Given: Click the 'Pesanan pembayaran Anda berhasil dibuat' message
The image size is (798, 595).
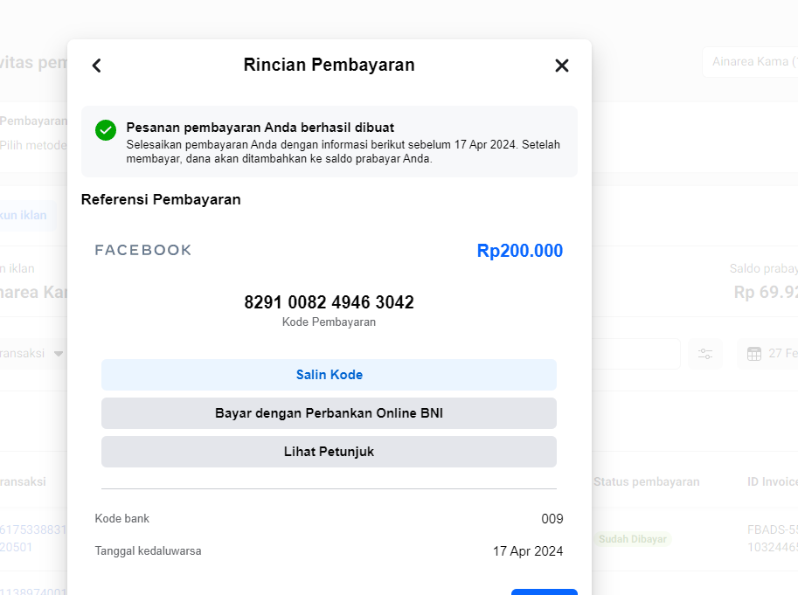Looking at the screenshot, I should coord(260,128).
